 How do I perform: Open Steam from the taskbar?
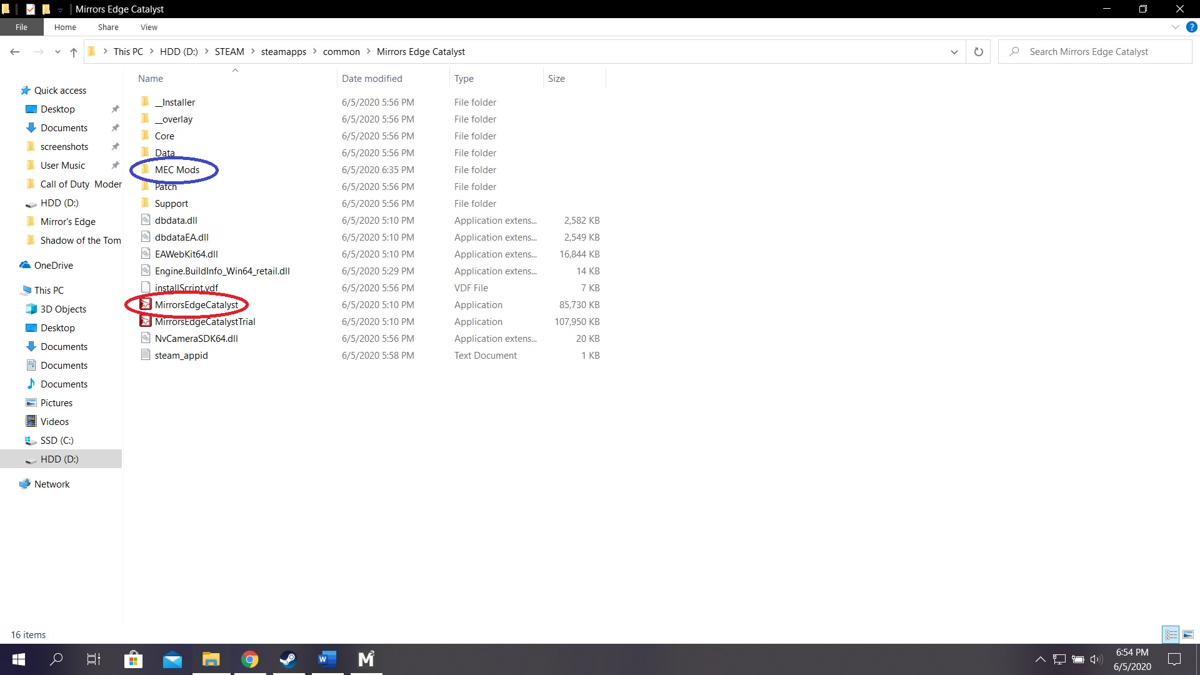click(x=288, y=659)
